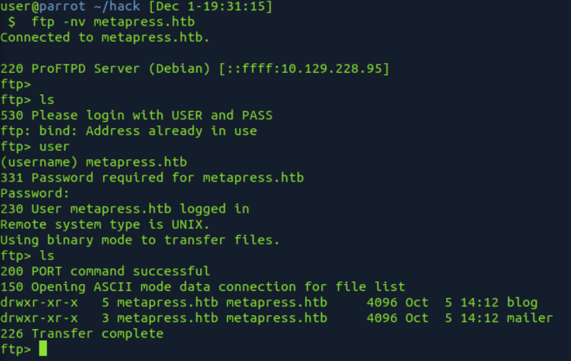This screenshot has height=361, width=571.
Task: Click 'ftp: bind: Address already in use' error
Action: click(x=129, y=131)
